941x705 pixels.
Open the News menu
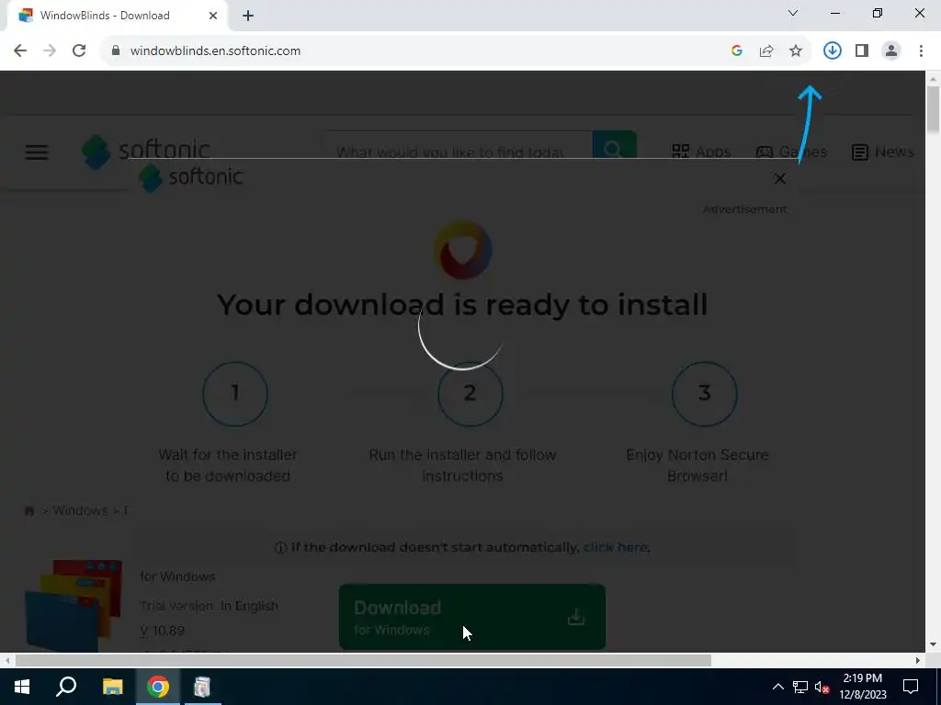pyautogui.click(x=883, y=151)
